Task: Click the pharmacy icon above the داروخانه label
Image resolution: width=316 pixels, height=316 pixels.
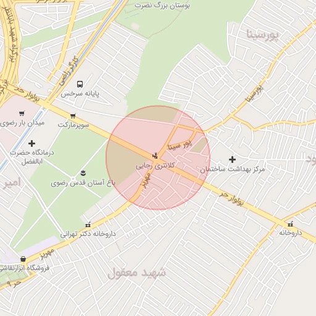Action: pos(290,224)
